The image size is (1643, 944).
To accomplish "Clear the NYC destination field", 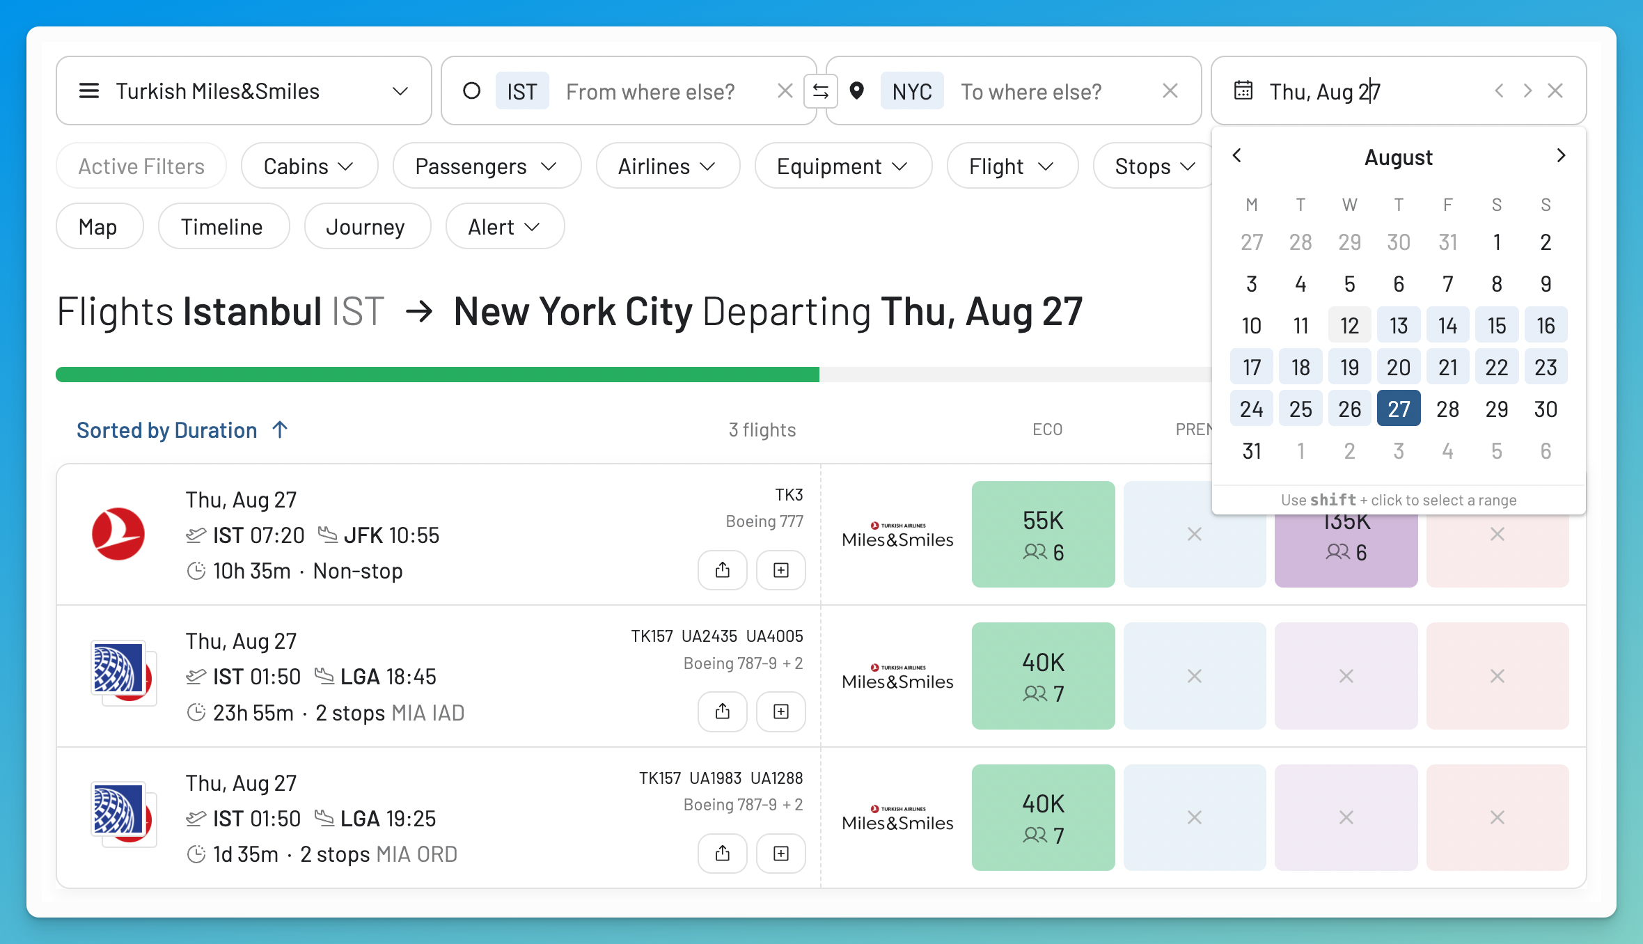I will 1170,91.
